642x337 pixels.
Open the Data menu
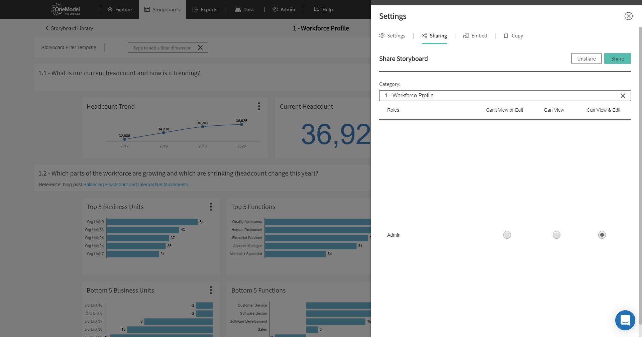click(x=244, y=9)
